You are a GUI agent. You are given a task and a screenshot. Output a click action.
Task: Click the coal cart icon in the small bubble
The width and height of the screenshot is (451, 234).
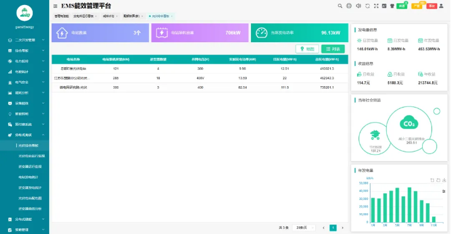375,135
